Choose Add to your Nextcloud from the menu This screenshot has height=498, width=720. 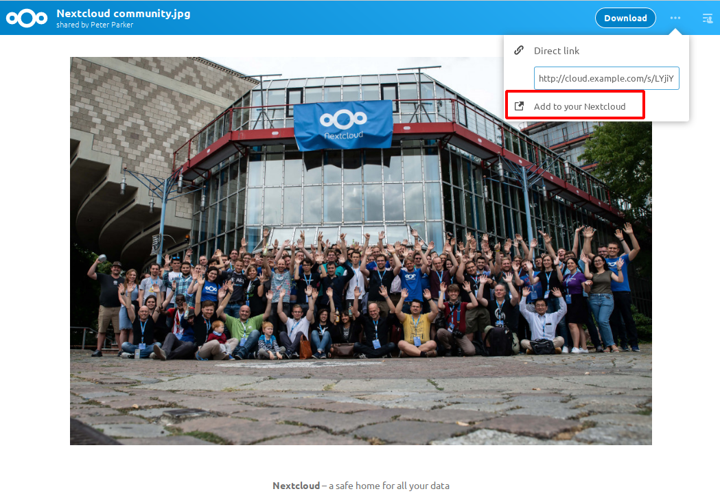coord(579,106)
